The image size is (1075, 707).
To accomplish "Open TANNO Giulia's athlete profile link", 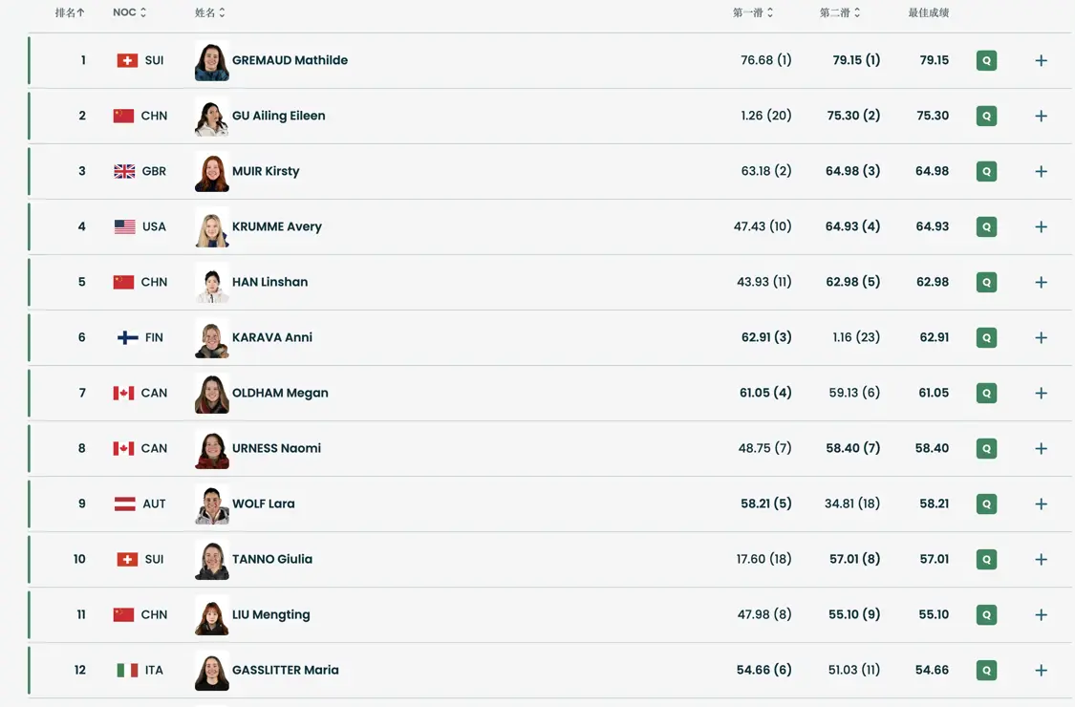I will 272,559.
